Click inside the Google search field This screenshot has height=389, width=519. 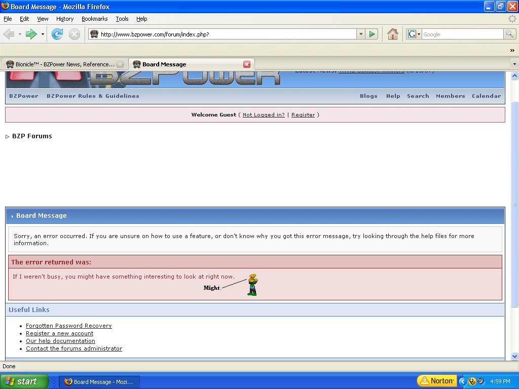coord(462,34)
